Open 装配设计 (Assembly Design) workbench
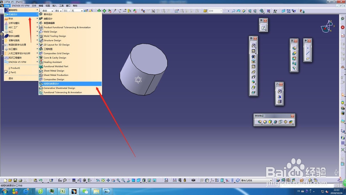 (70, 19)
